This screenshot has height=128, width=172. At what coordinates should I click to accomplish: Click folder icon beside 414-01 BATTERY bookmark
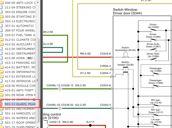point(2,67)
